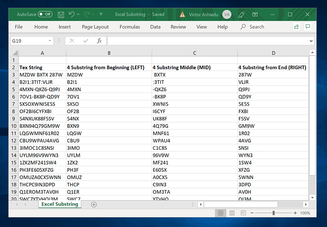Switch to the Home tab
The image size is (327, 227).
point(41,27)
